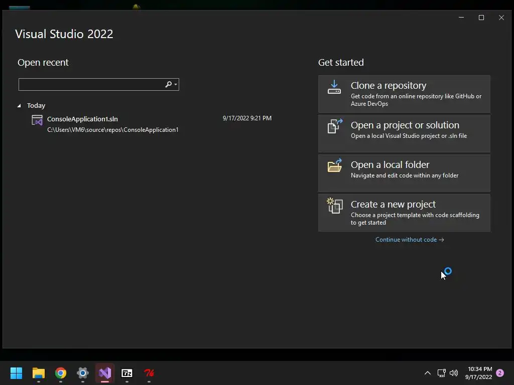Open the notification badge showing 2
The image size is (514, 385).
pyautogui.click(x=500, y=373)
